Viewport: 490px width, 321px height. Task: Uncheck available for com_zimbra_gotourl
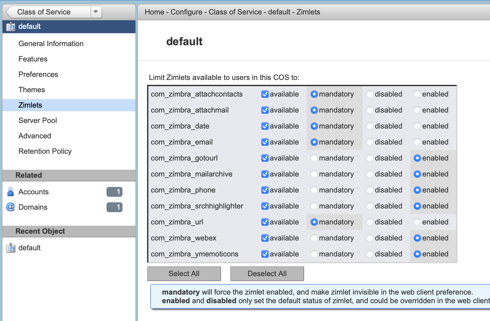[x=265, y=158]
